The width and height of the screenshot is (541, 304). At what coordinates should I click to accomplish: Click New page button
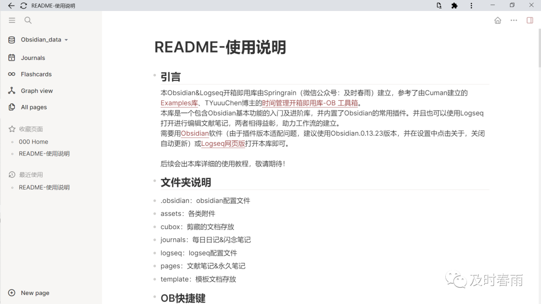(x=35, y=292)
